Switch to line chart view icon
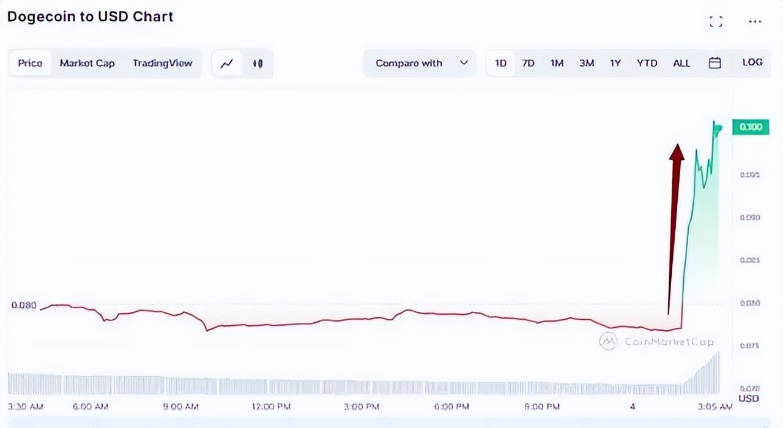Image resolution: width=783 pixels, height=428 pixels. pyautogui.click(x=227, y=63)
